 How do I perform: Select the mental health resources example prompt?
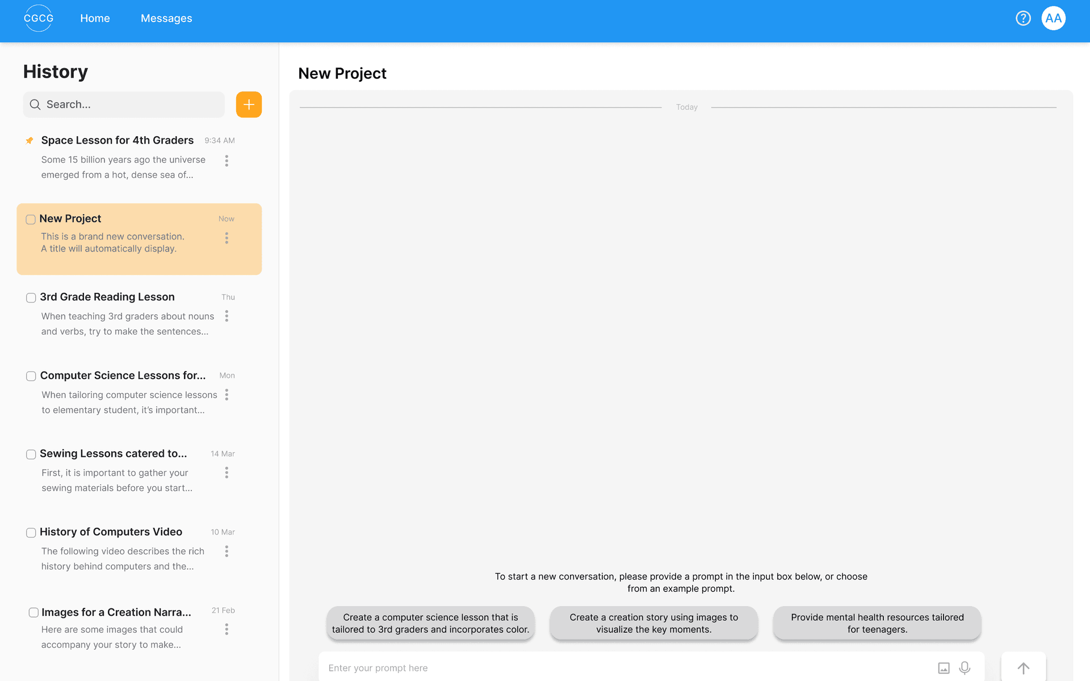click(x=877, y=623)
